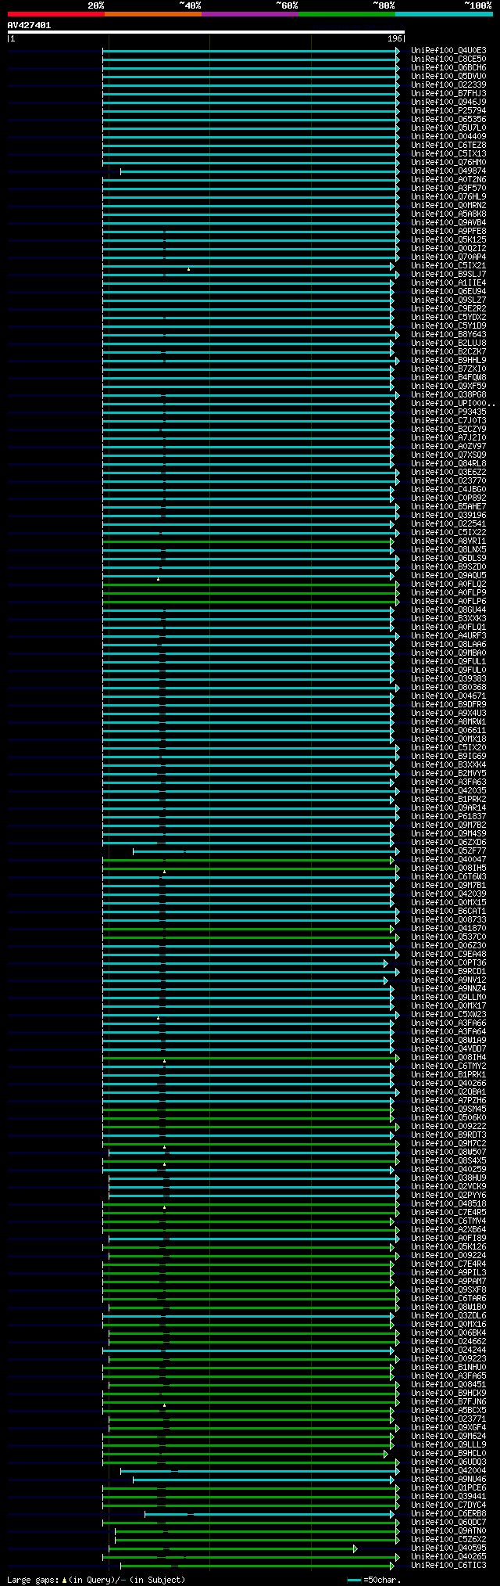Open hit UniRef100_A8VRI1

pos(448,541)
